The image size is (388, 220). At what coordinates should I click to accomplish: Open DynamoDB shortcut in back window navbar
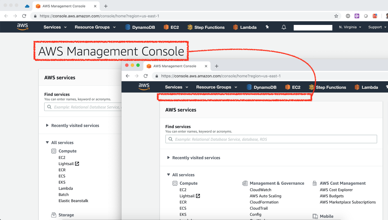tap(140, 27)
